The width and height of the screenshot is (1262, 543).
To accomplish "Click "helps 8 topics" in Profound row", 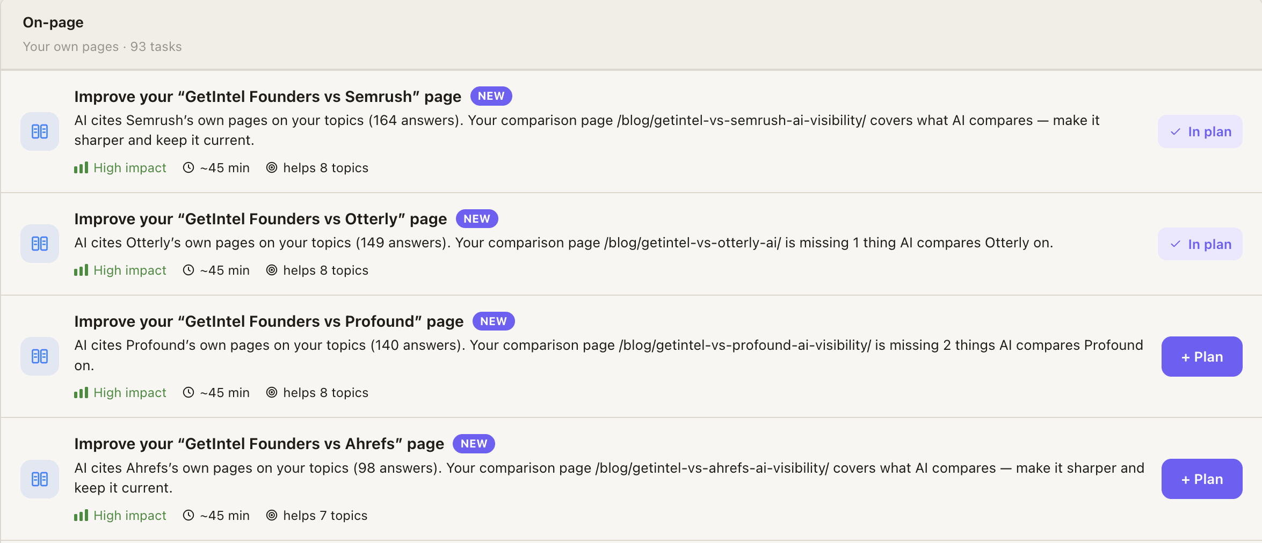I will [326, 393].
